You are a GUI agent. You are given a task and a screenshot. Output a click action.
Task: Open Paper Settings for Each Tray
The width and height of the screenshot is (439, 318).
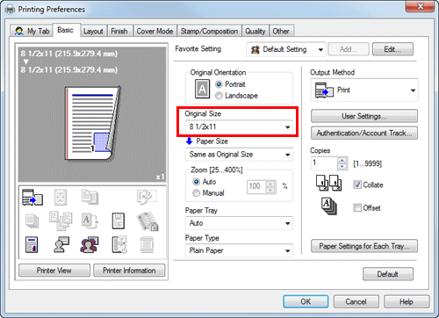(364, 246)
